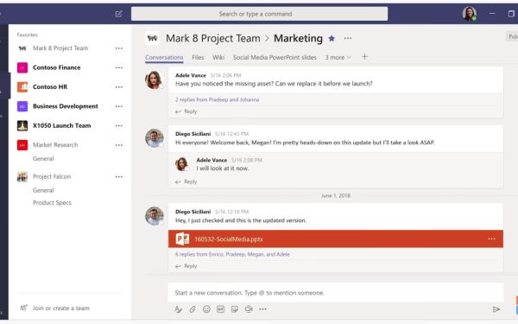
Task: Toggle the Marketing channel favorite star
Action: [x=332, y=39]
